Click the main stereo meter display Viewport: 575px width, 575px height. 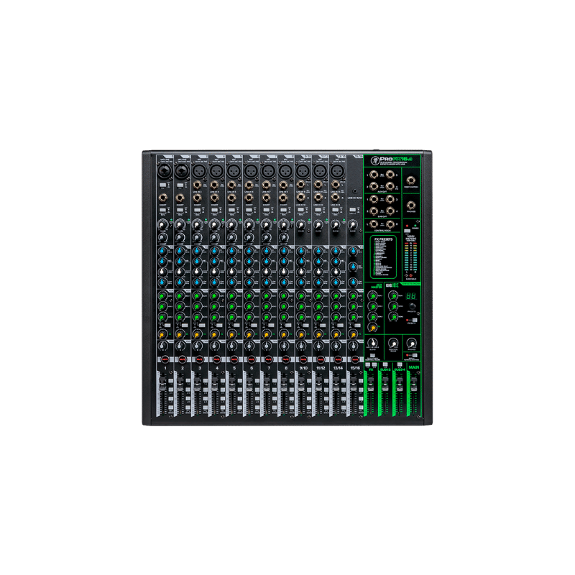click(410, 257)
